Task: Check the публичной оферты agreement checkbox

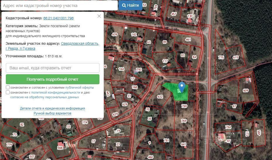Action: (8, 87)
